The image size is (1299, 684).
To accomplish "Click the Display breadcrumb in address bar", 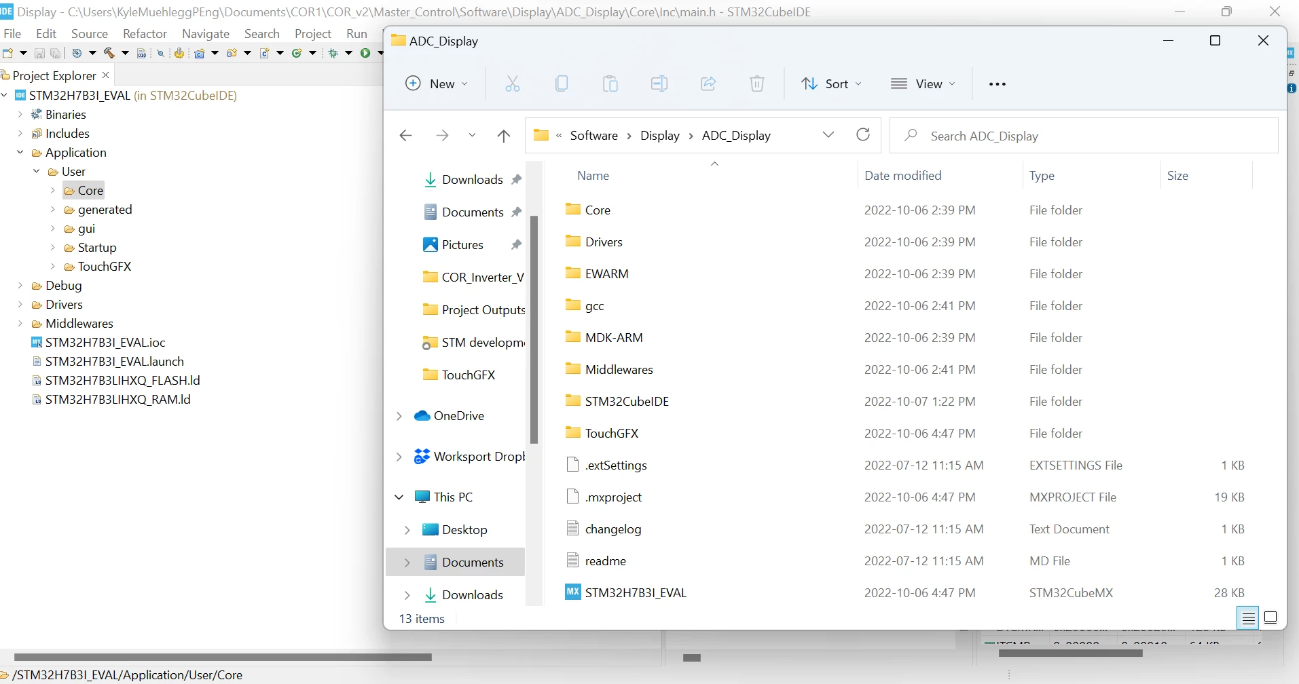I will 660,135.
